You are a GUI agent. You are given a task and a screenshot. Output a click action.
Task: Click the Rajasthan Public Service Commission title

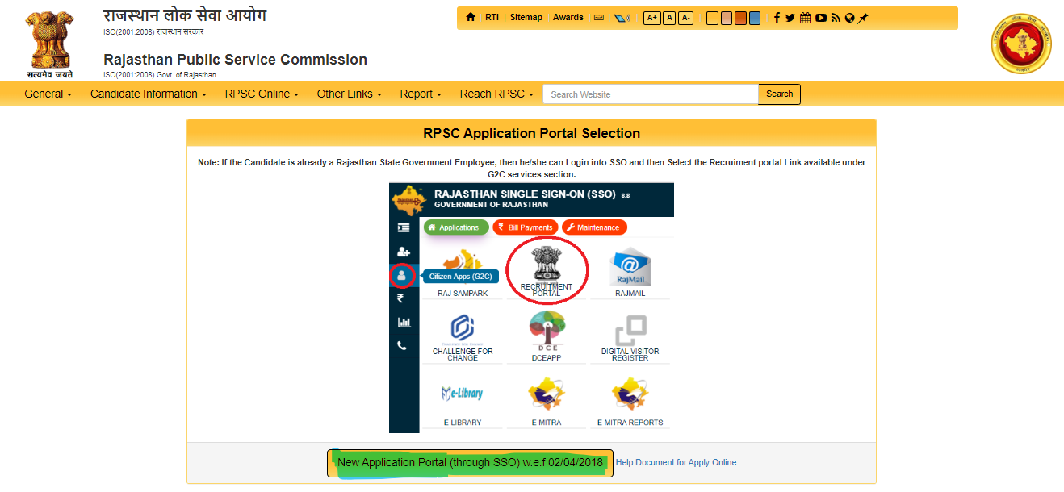pos(236,60)
